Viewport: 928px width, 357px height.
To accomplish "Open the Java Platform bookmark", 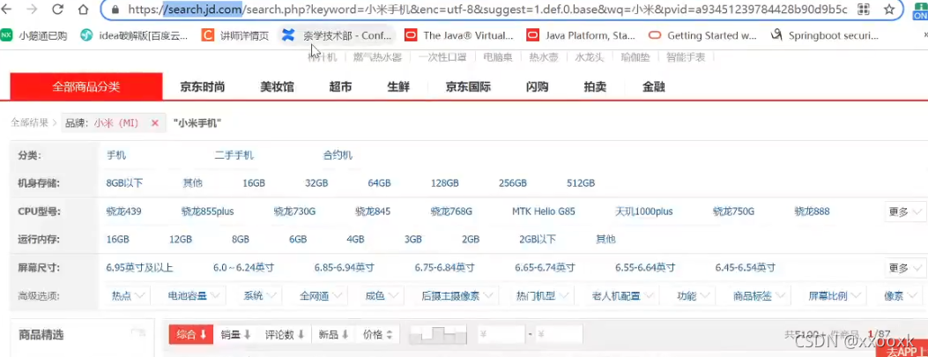I will [581, 35].
